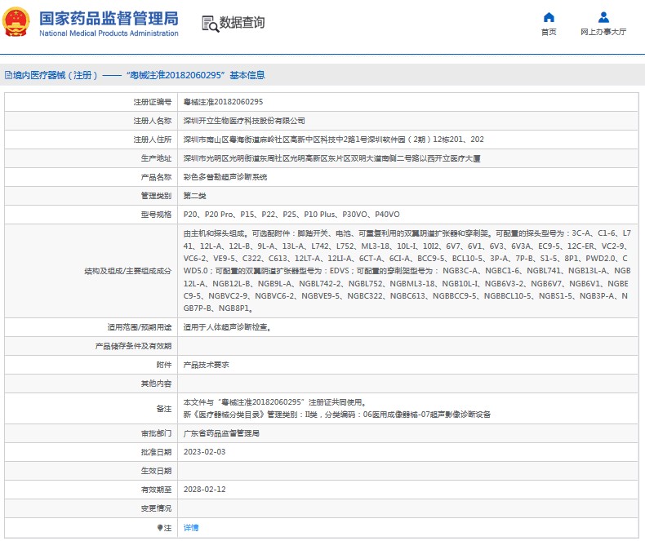This screenshot has width=645, height=541.
Task: Click the classification code remark line 06医用成像器械
Action: [337, 415]
